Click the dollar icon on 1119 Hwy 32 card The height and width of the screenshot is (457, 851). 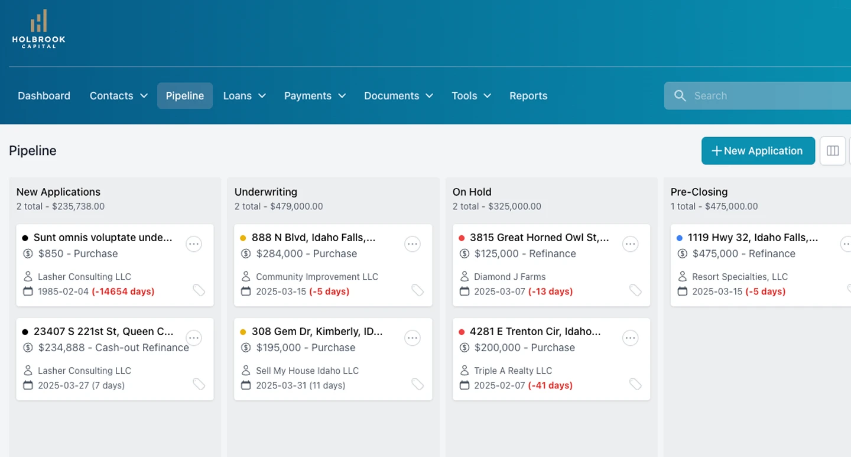(x=683, y=254)
